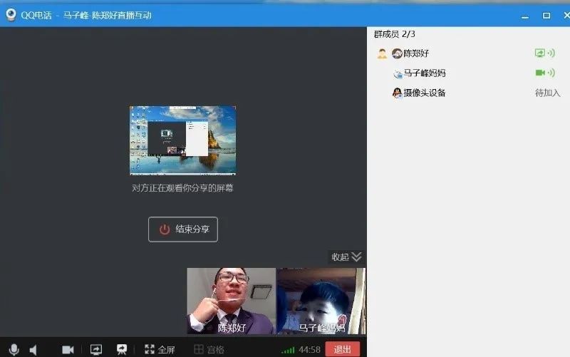Image resolution: width=570 pixels, height=357 pixels.
Task: Turn off the camera video icon
Action: tap(68, 350)
